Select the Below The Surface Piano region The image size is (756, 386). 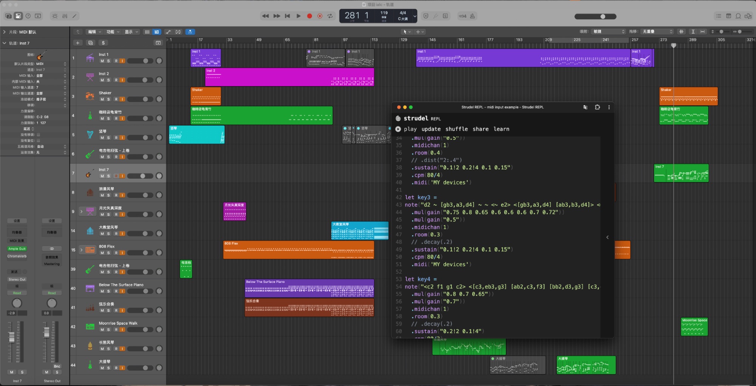309,288
